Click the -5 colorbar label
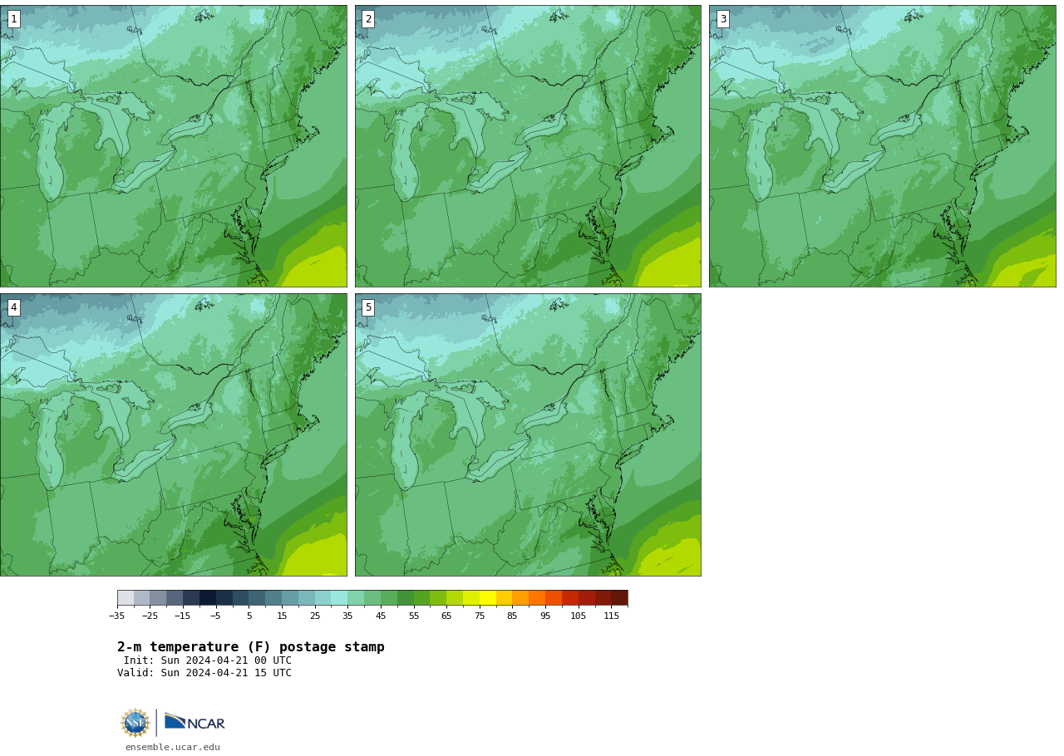 (x=216, y=616)
